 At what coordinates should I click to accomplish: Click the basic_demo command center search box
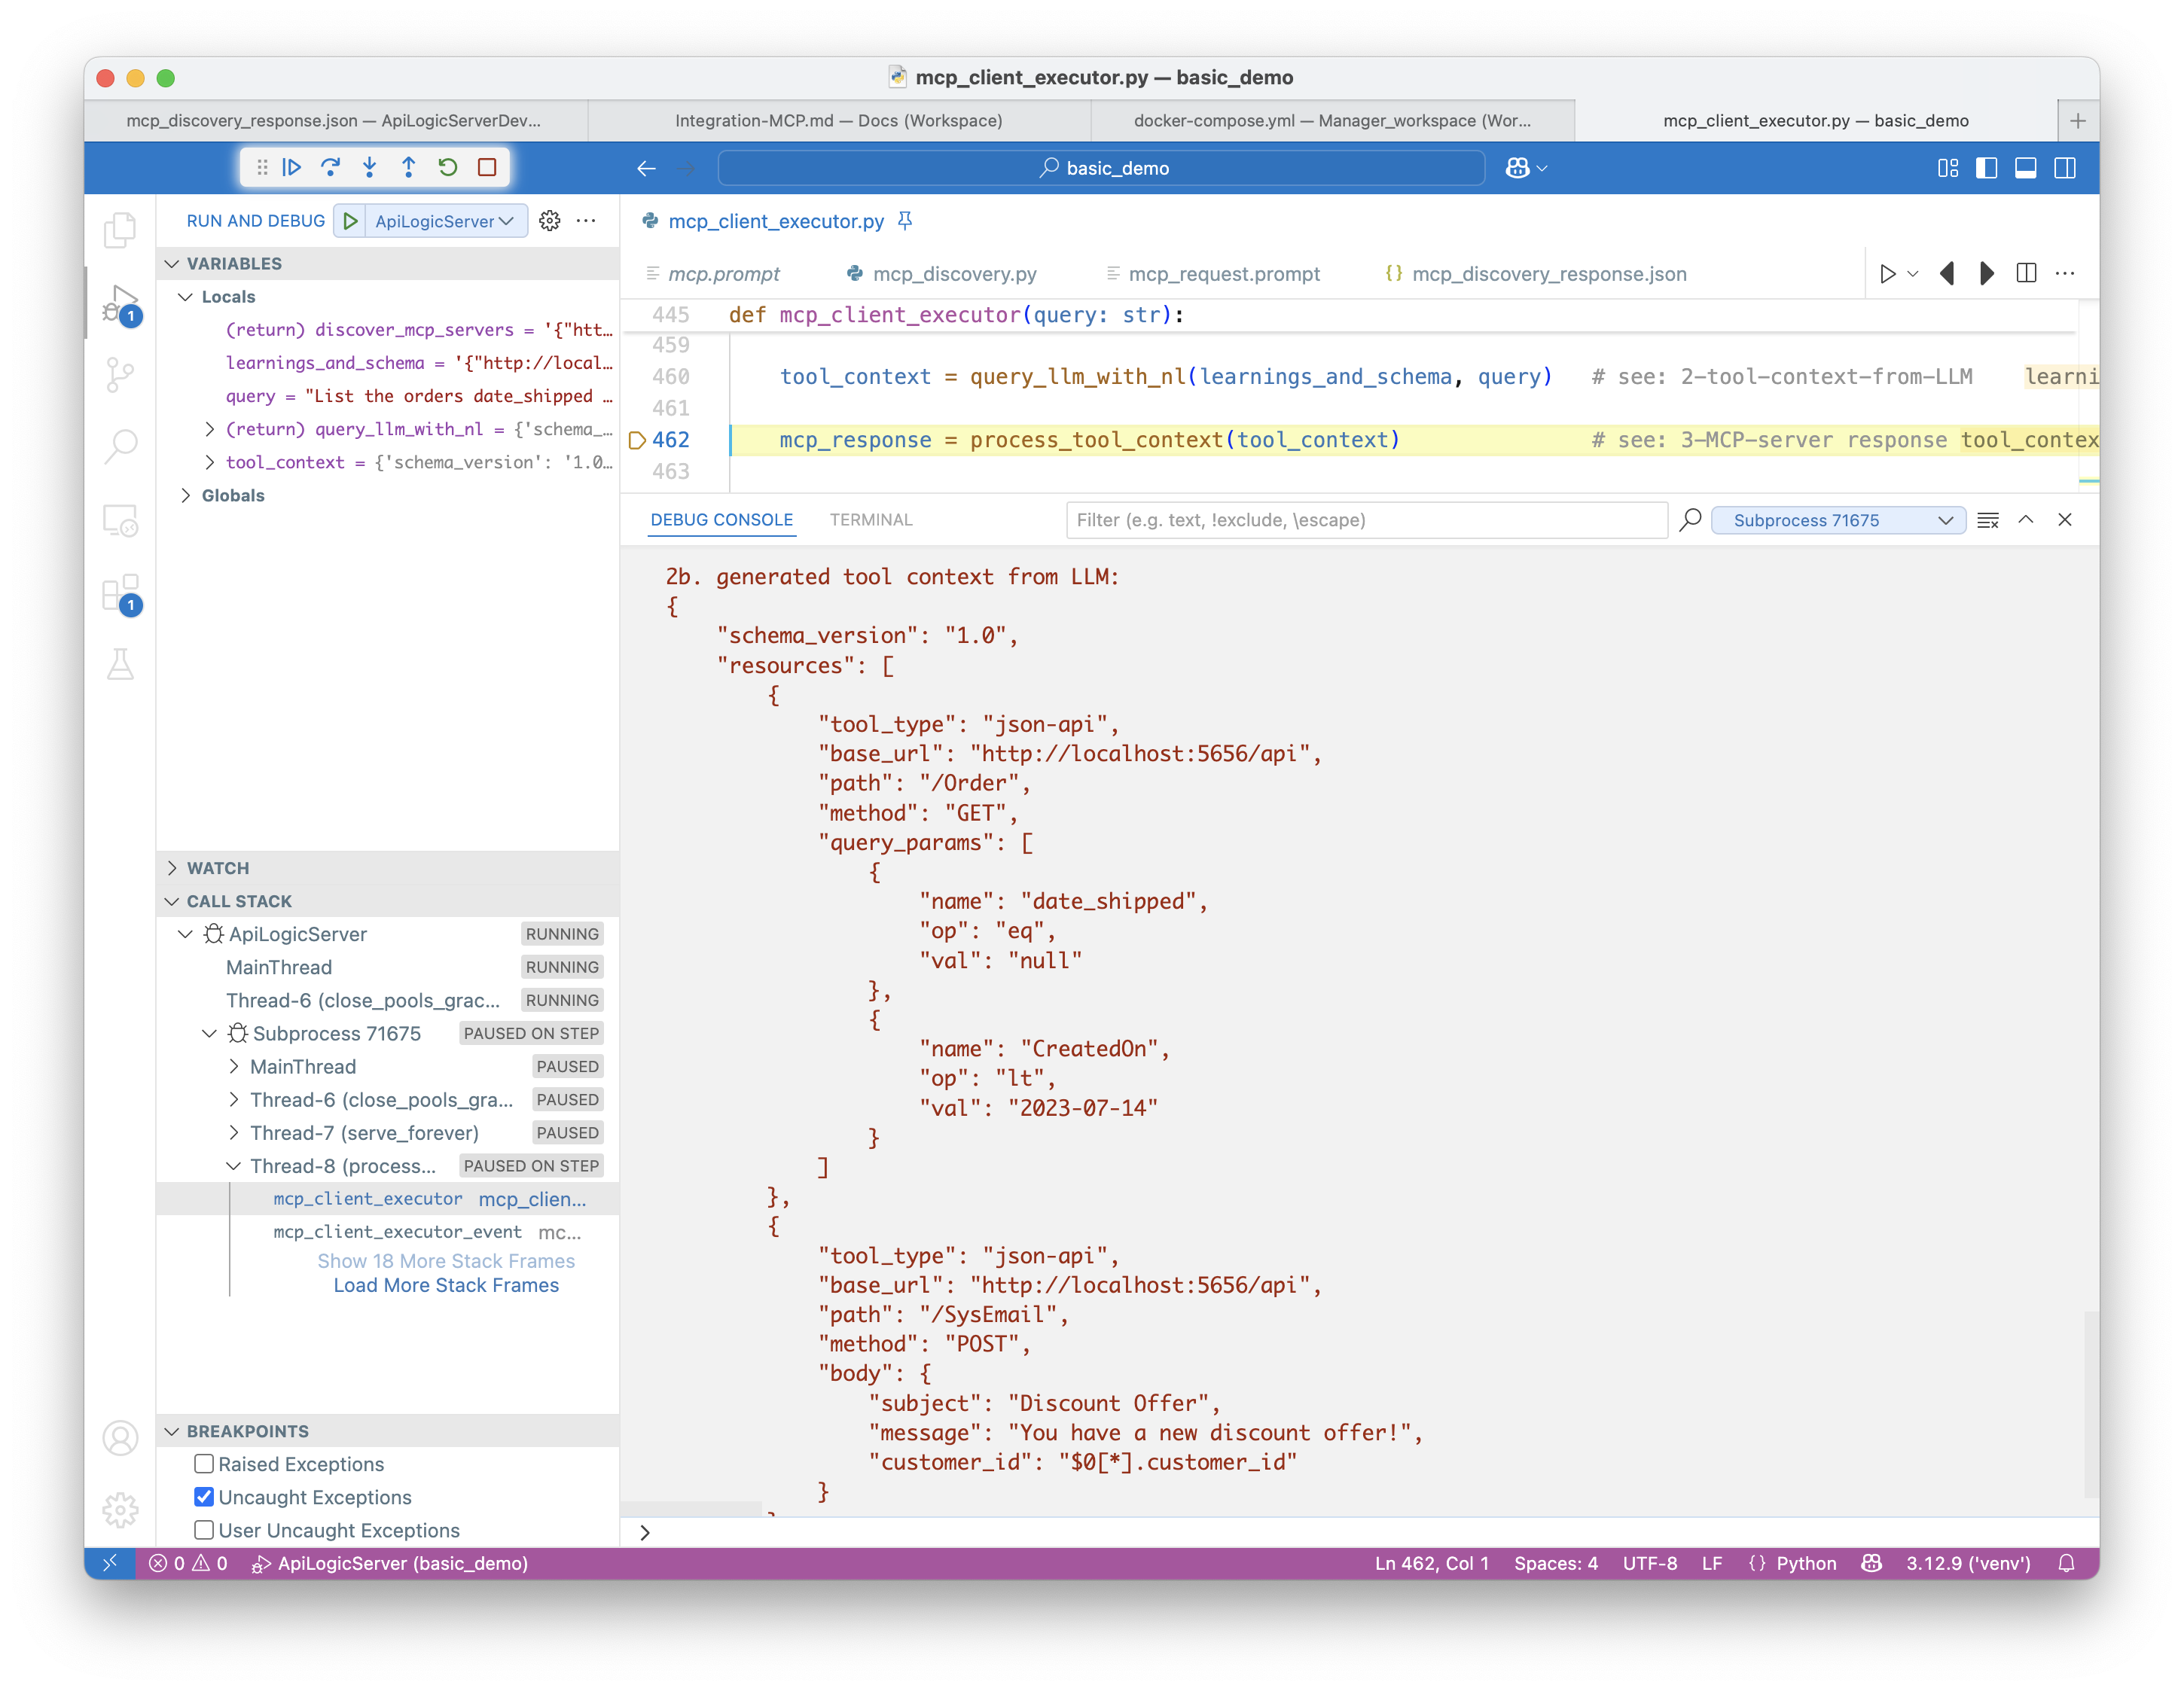pos(1101,168)
